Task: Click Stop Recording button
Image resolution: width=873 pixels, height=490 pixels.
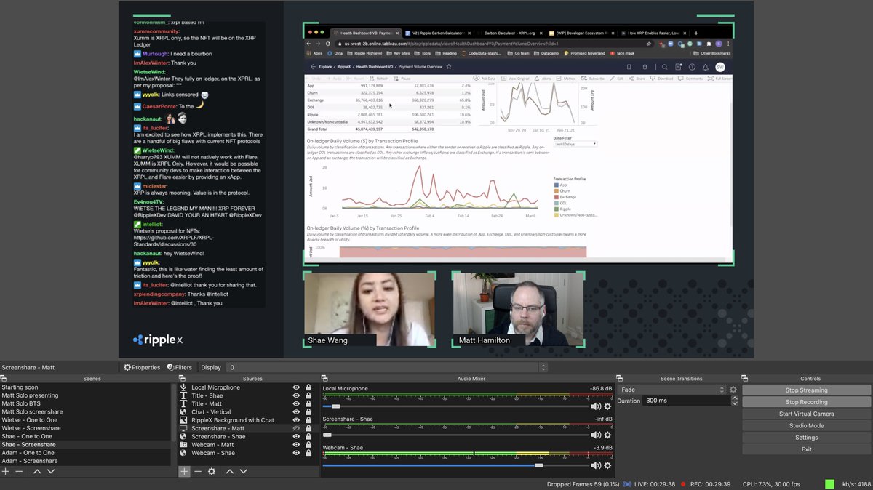Action: coord(806,402)
